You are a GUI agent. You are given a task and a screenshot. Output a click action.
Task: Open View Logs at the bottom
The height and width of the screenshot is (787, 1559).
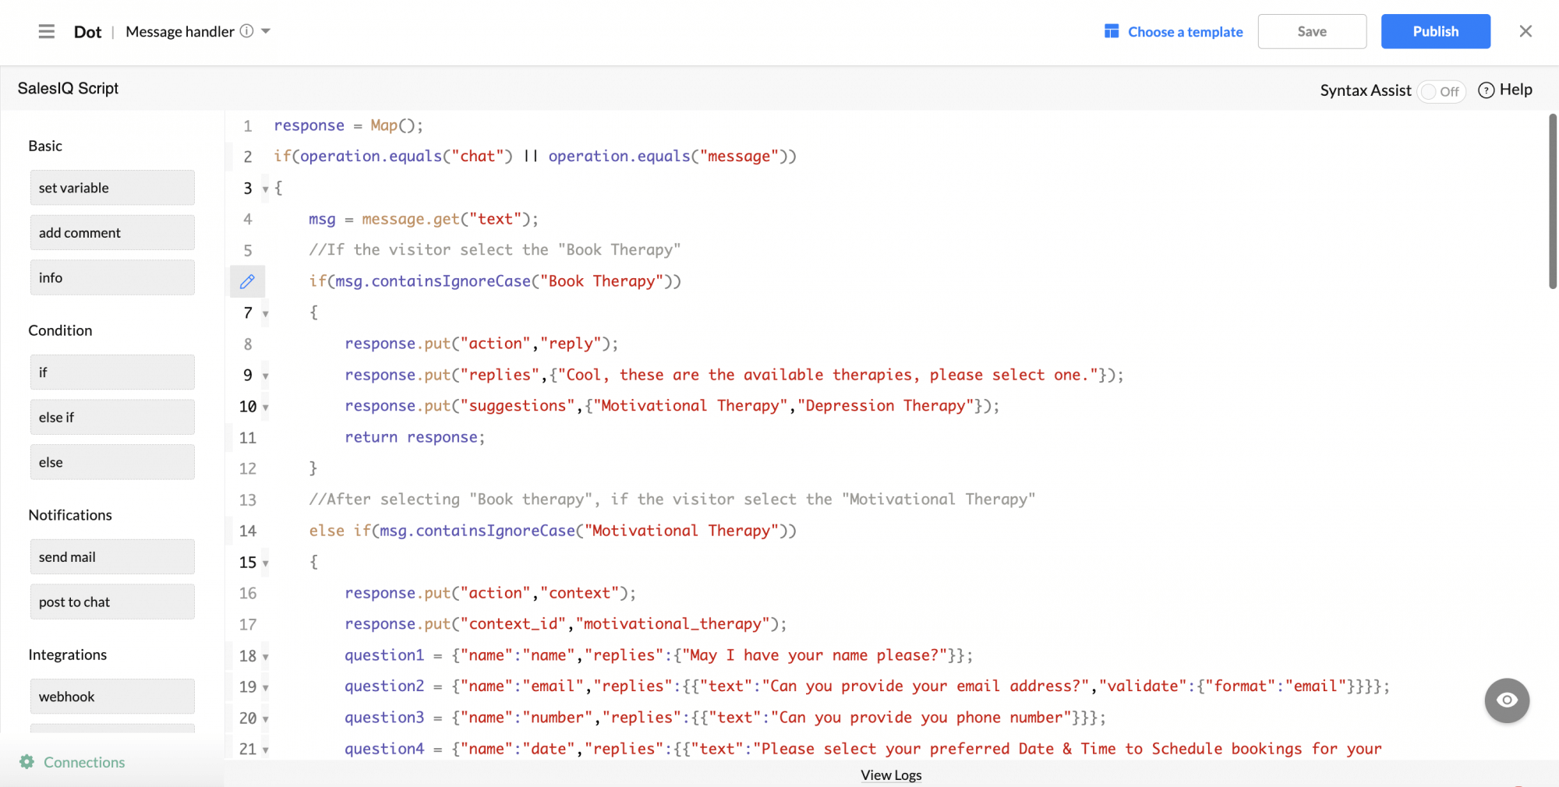pyautogui.click(x=890, y=775)
